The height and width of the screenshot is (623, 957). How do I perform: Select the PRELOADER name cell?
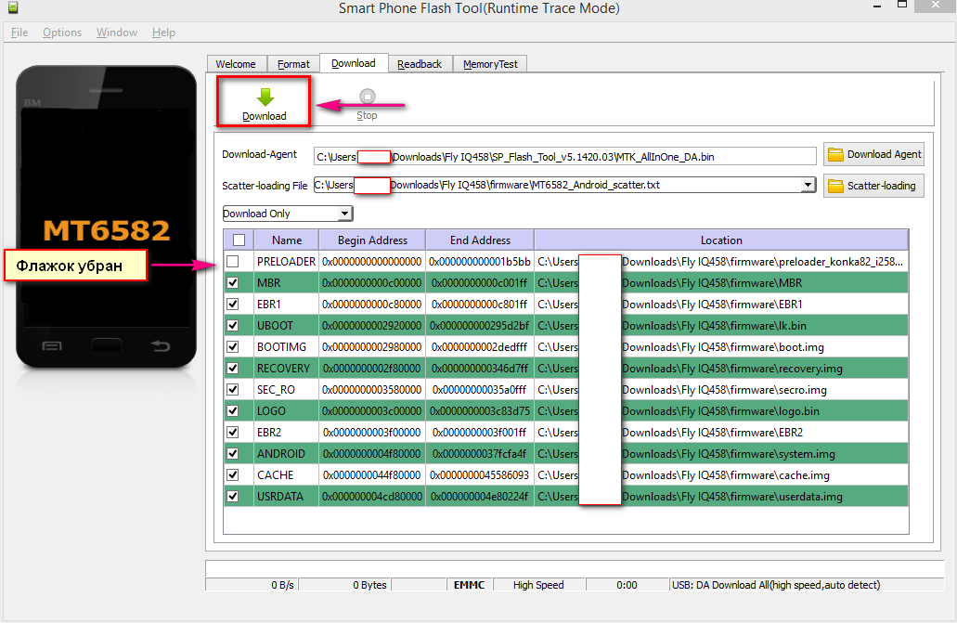(x=286, y=262)
